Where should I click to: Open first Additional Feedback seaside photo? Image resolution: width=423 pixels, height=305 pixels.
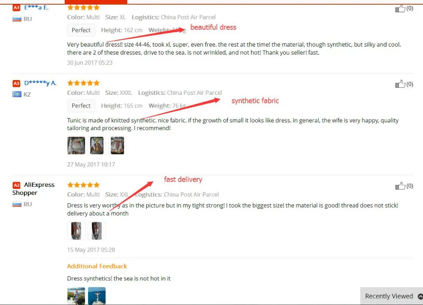click(76, 296)
